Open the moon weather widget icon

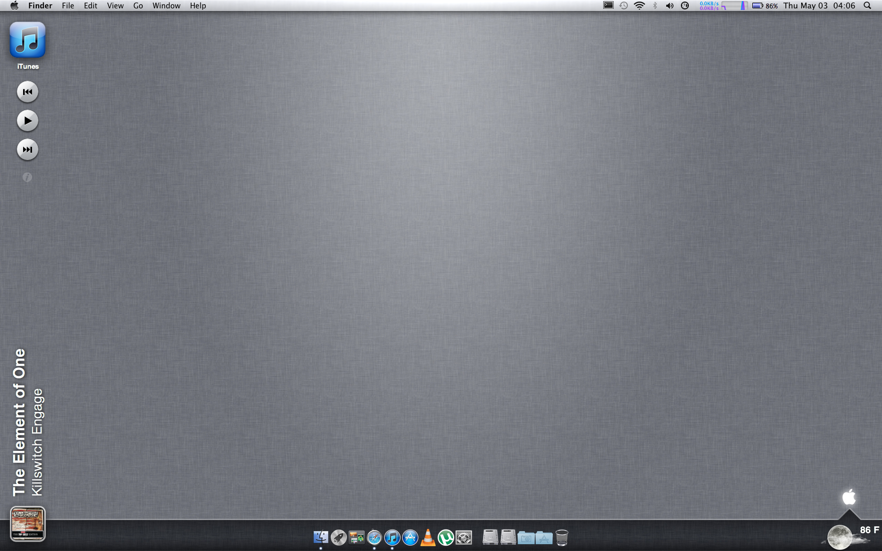(x=840, y=537)
